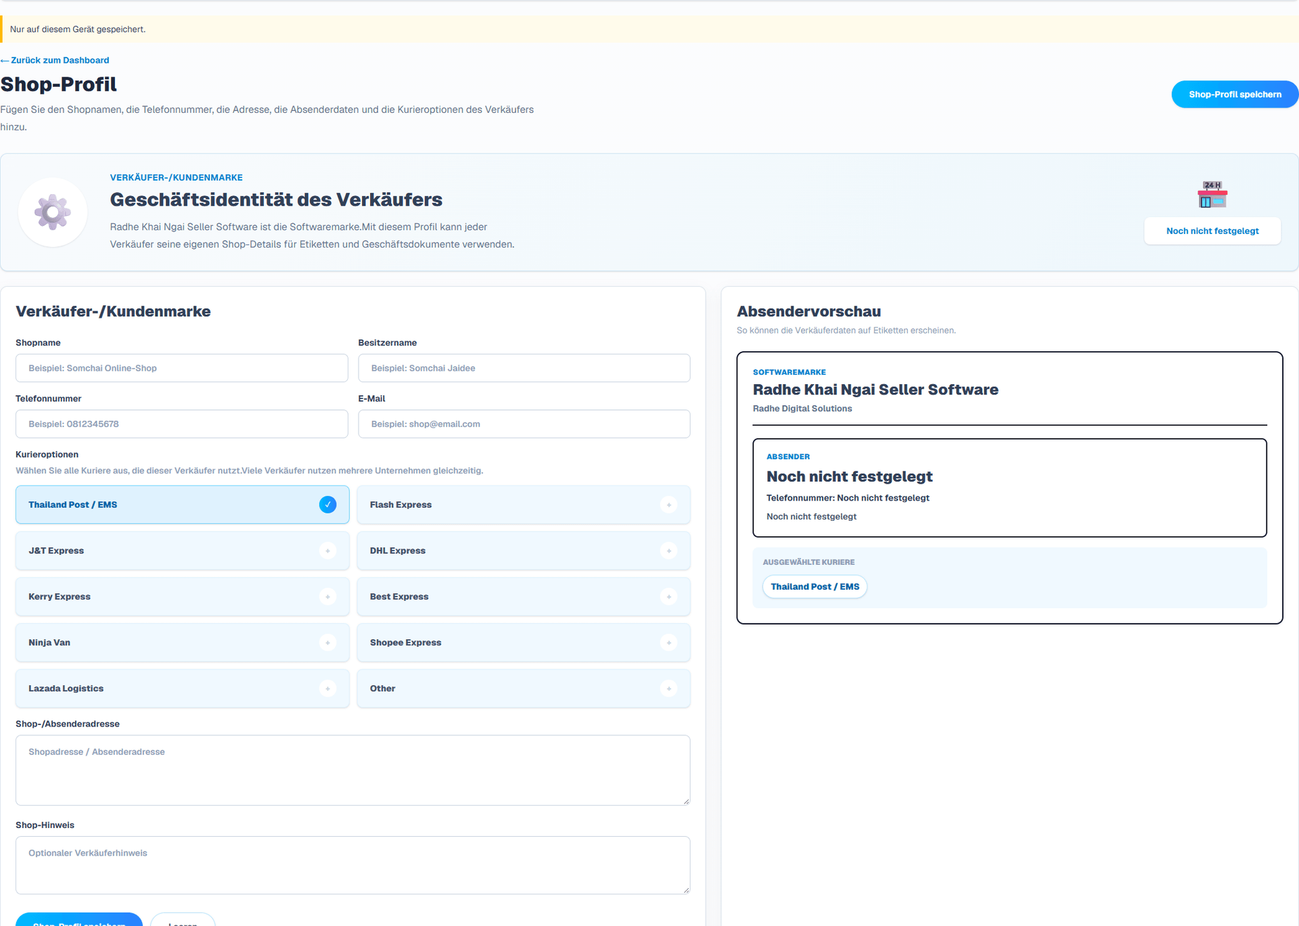Screen dimensions: 1299x926
Task: Click the checkmark icon on Thailand Post / EMS
Action: coord(327,505)
